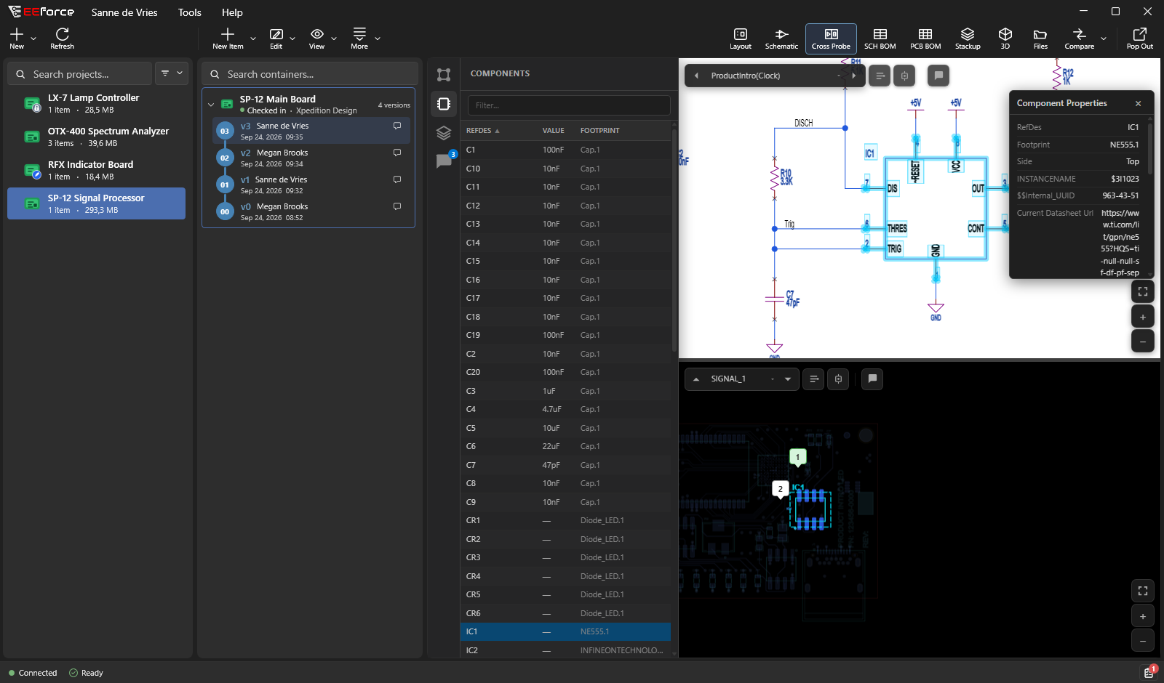This screenshot has width=1164, height=683.
Task: Open the New button dropdown arrow
Action: [x=33, y=38]
